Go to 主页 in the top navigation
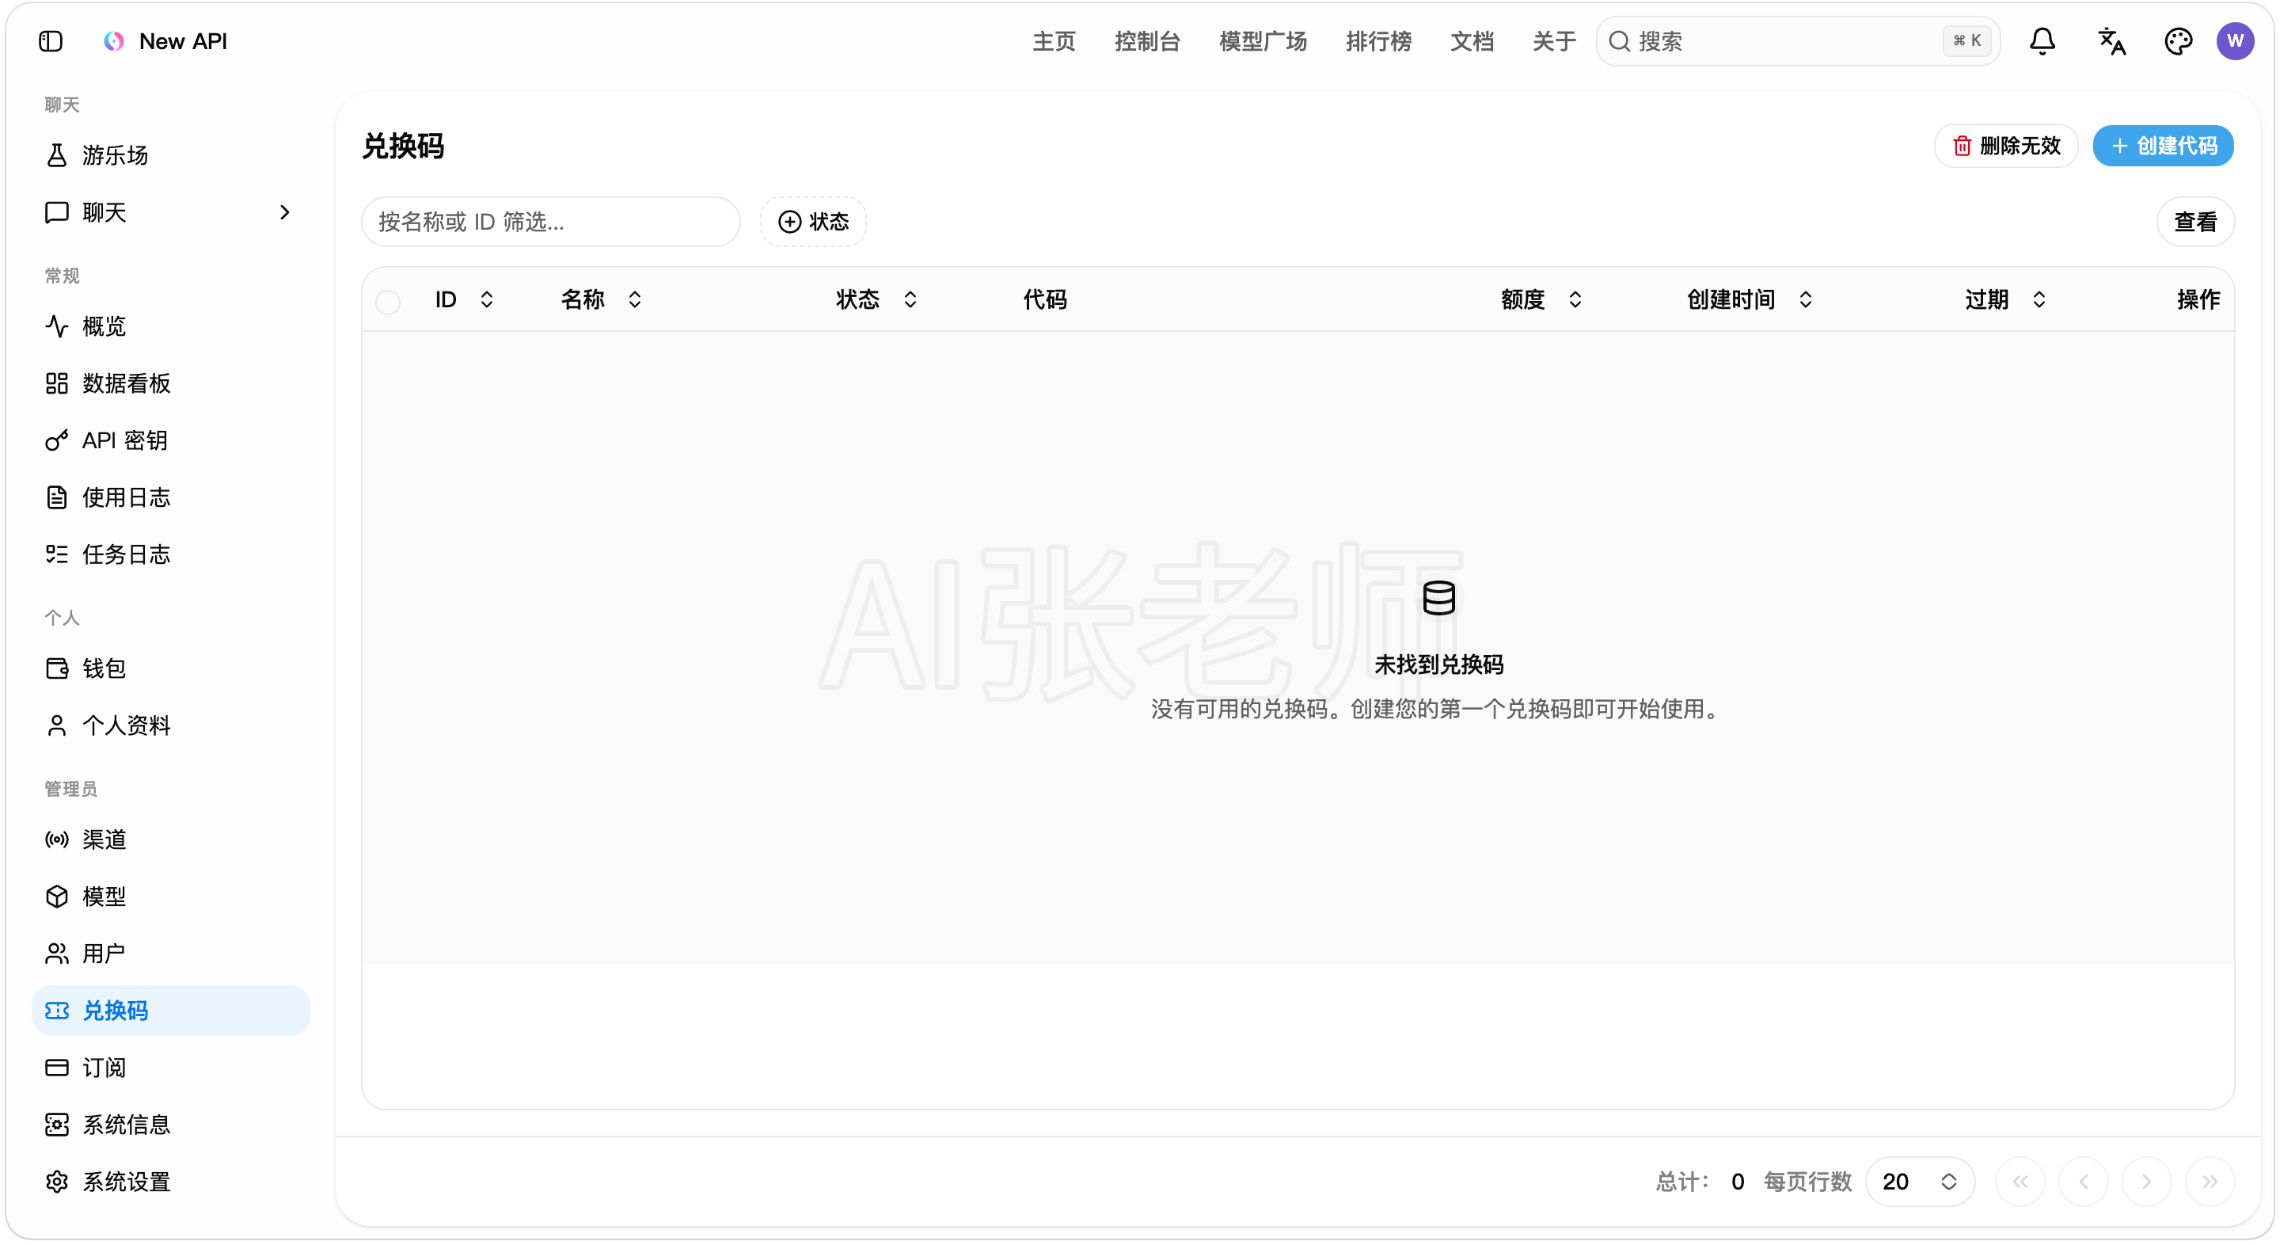 click(x=1053, y=40)
